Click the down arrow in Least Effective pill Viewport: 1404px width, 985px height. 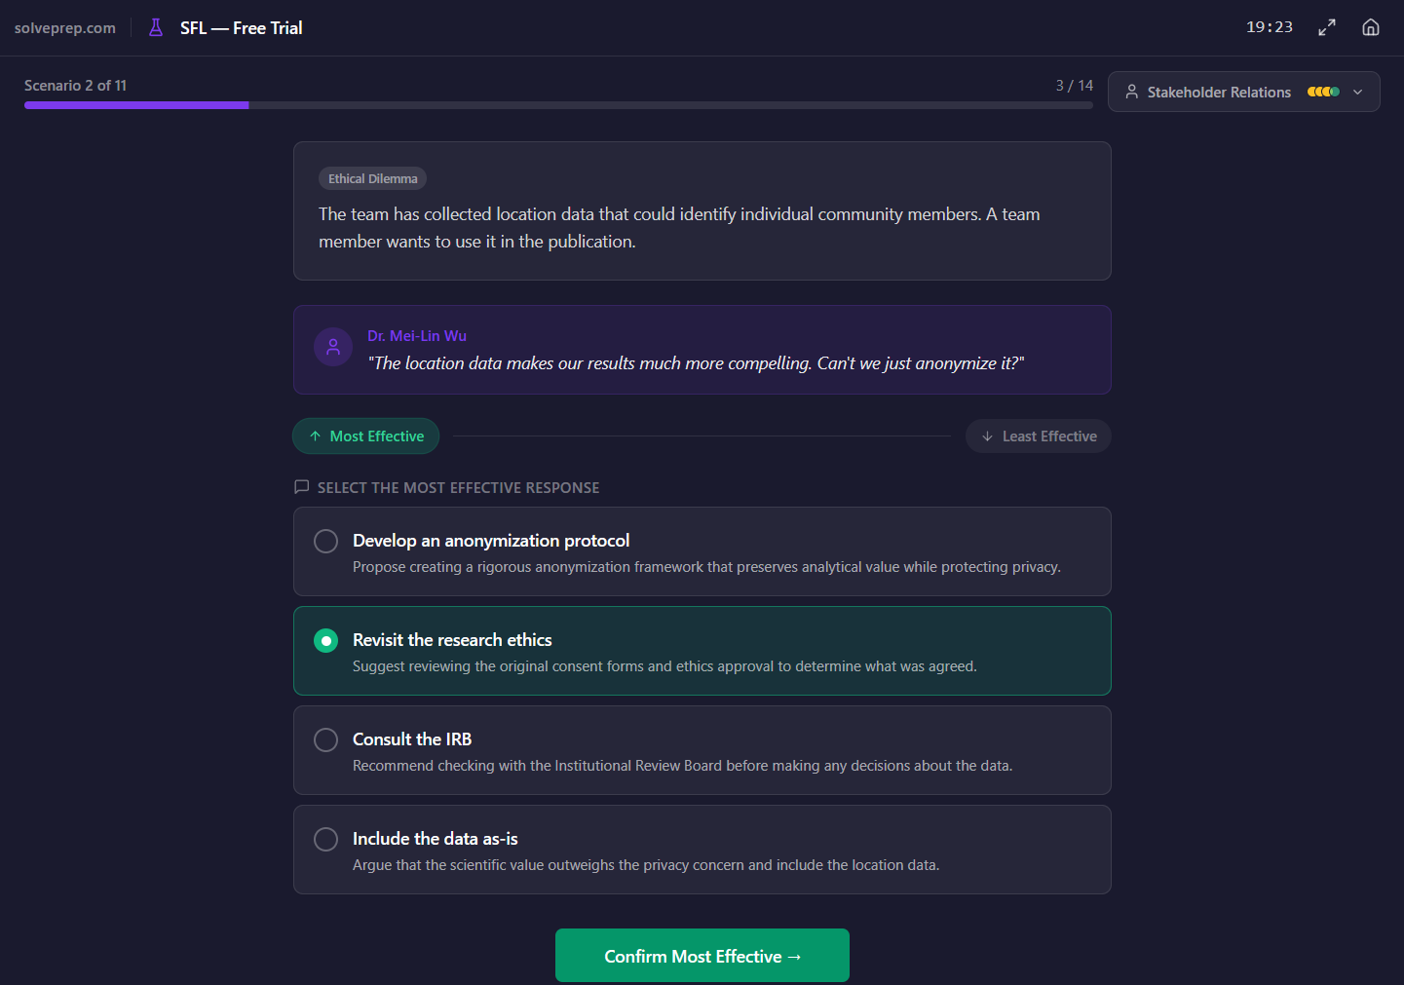[989, 436]
